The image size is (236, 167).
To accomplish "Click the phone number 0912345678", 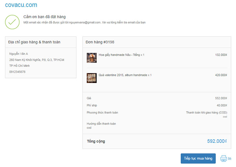I will coord(18,72).
